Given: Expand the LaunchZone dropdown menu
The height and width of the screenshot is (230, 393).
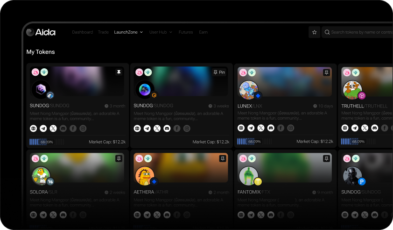Looking at the screenshot, I should pos(128,32).
